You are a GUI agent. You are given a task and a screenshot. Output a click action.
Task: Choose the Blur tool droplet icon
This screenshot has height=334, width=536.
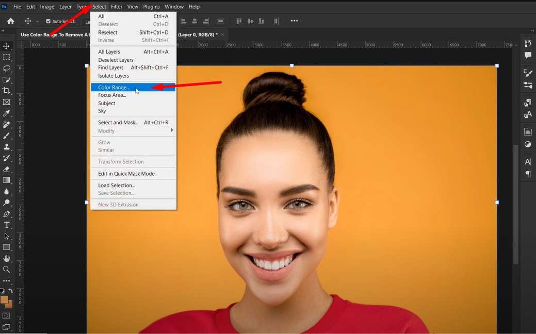[x=7, y=192]
